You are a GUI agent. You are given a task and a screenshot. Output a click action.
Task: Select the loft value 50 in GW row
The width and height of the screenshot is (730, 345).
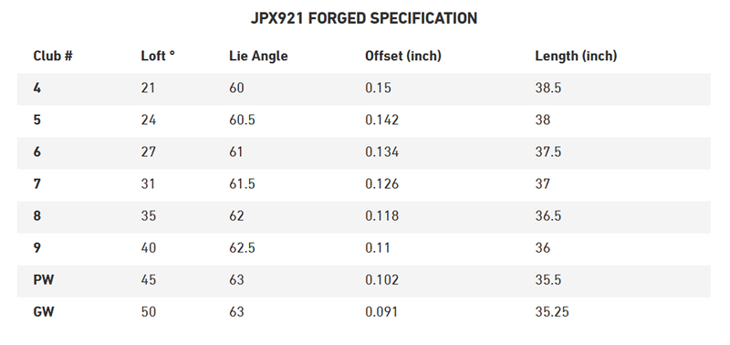click(x=149, y=311)
